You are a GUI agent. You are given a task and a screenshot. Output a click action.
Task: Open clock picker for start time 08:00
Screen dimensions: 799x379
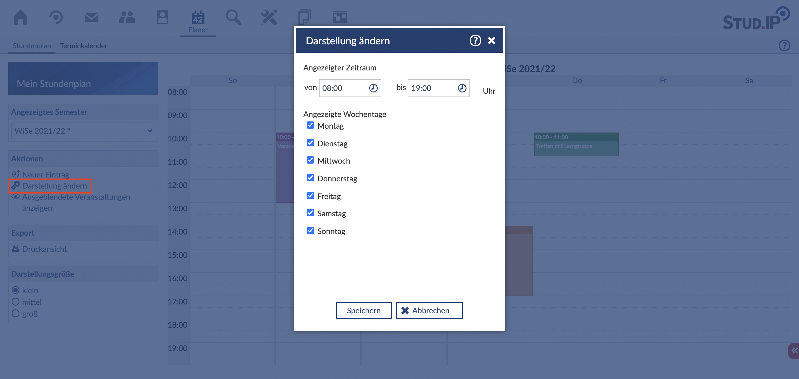pyautogui.click(x=373, y=88)
